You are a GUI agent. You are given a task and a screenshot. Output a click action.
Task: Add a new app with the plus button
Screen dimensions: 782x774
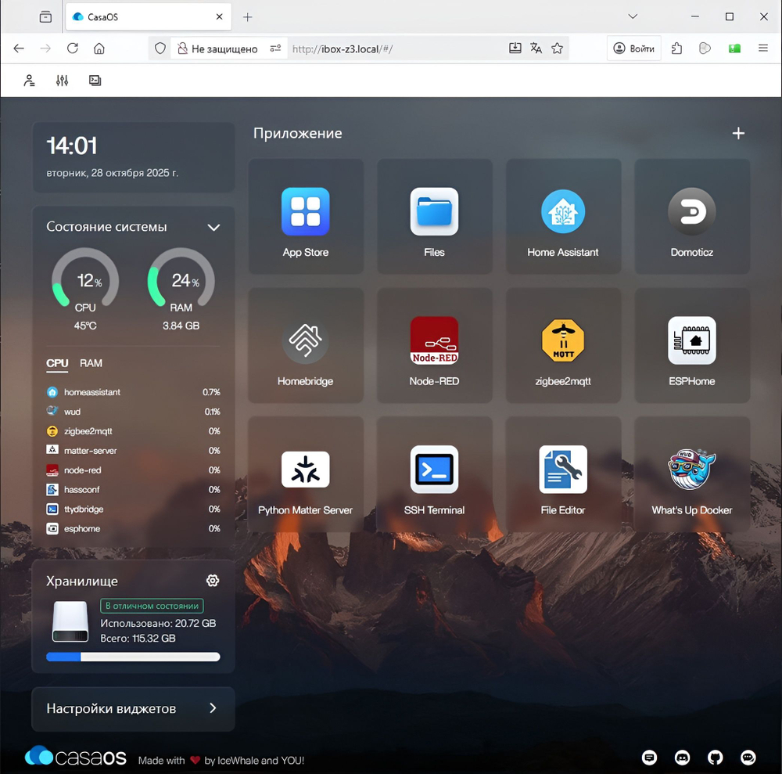click(x=738, y=133)
